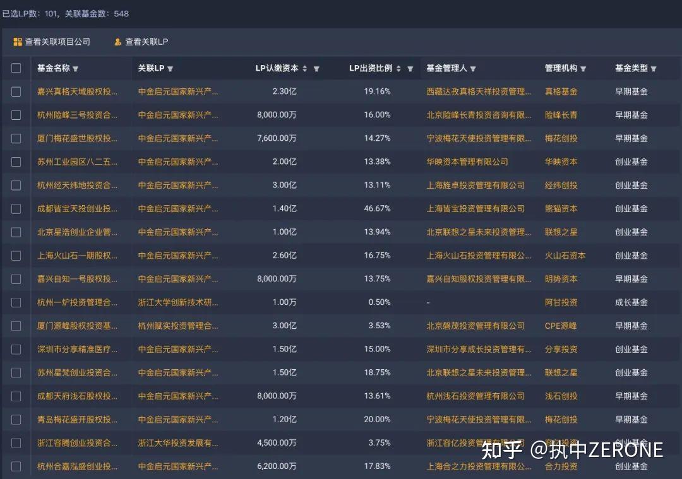Open the LP出资比例 filter funnel icon
Viewport: 682px width, 479px height.
(x=410, y=69)
